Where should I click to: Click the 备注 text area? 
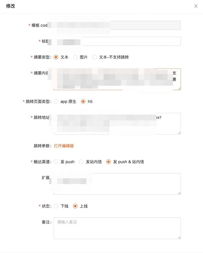[x=117, y=228]
